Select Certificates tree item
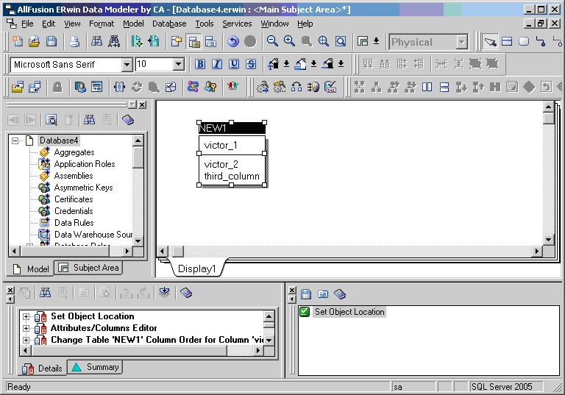565x395 pixels. 74,199
